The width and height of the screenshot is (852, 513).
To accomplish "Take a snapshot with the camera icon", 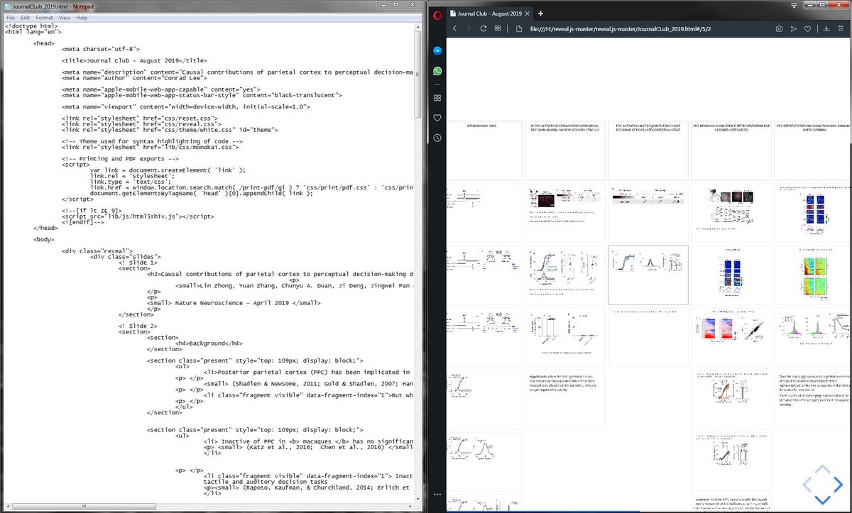I will [779, 29].
